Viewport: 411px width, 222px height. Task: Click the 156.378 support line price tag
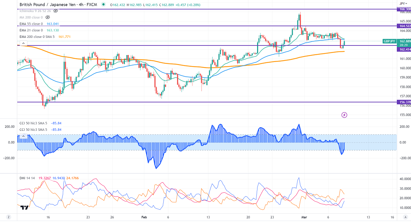(404, 102)
